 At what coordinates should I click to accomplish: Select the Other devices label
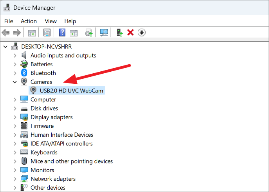point(48,188)
